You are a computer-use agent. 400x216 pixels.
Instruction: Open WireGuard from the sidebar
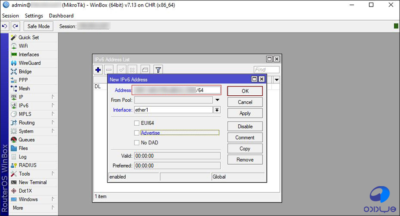pos(29,63)
